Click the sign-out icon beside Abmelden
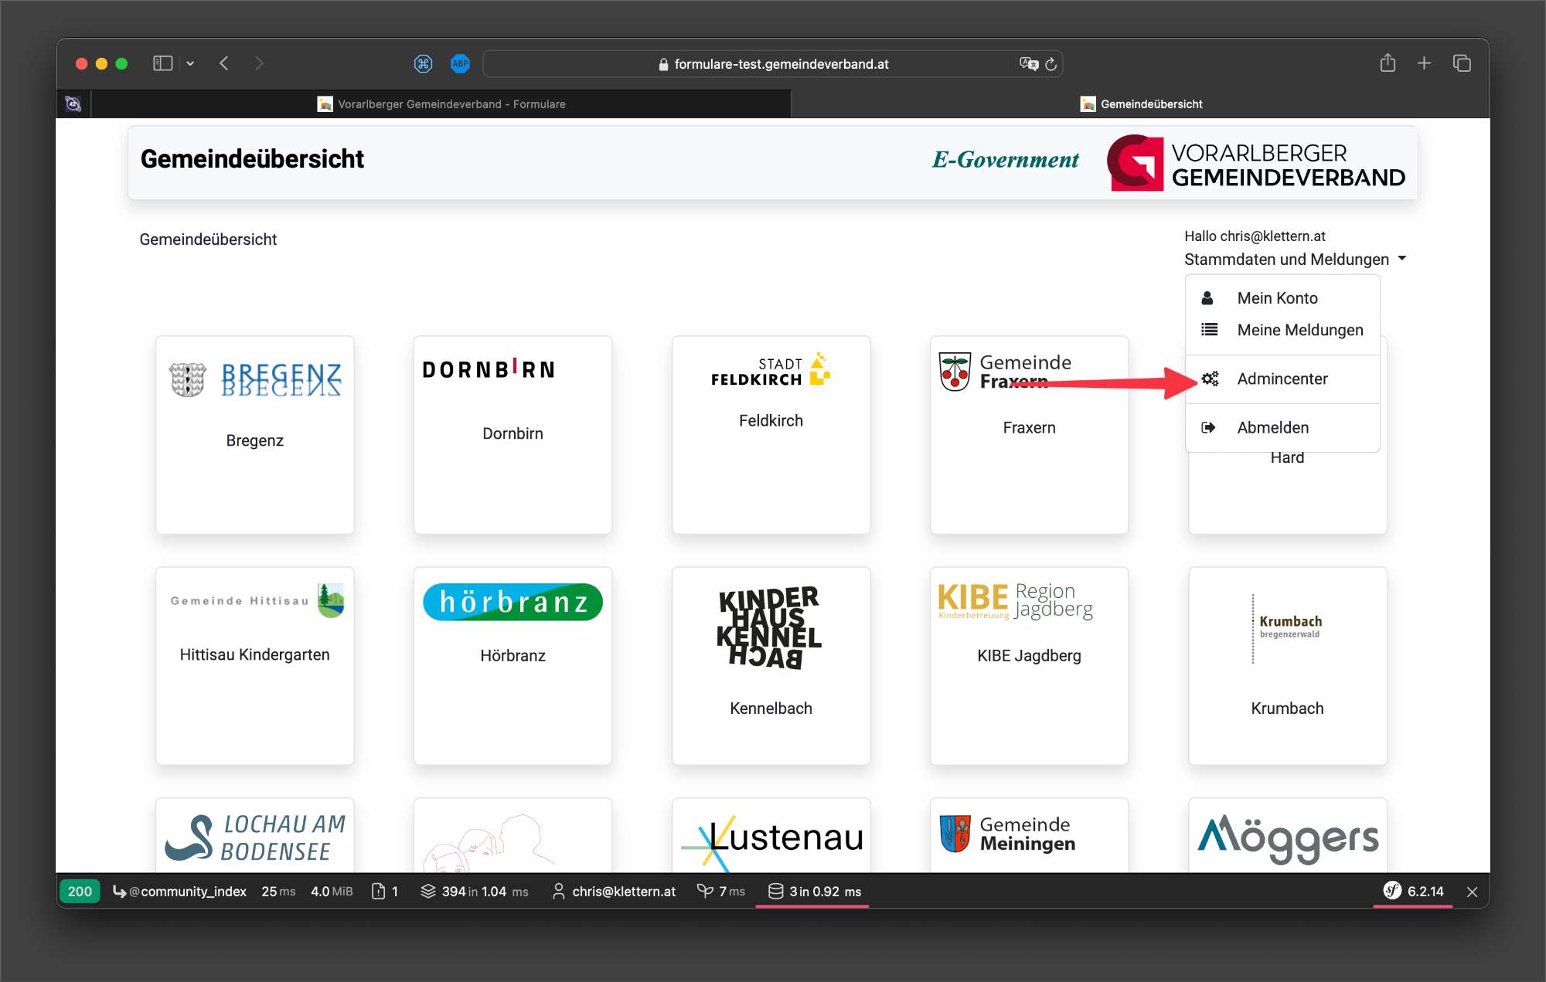 point(1208,427)
